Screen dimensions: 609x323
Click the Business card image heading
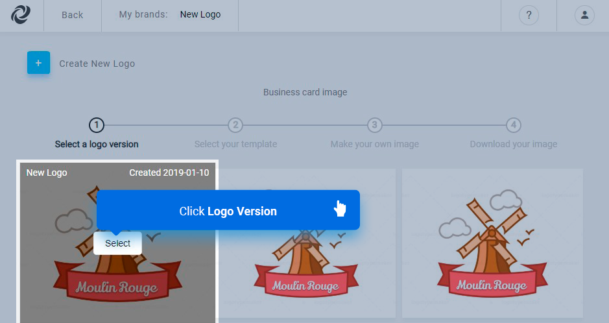[x=305, y=92]
